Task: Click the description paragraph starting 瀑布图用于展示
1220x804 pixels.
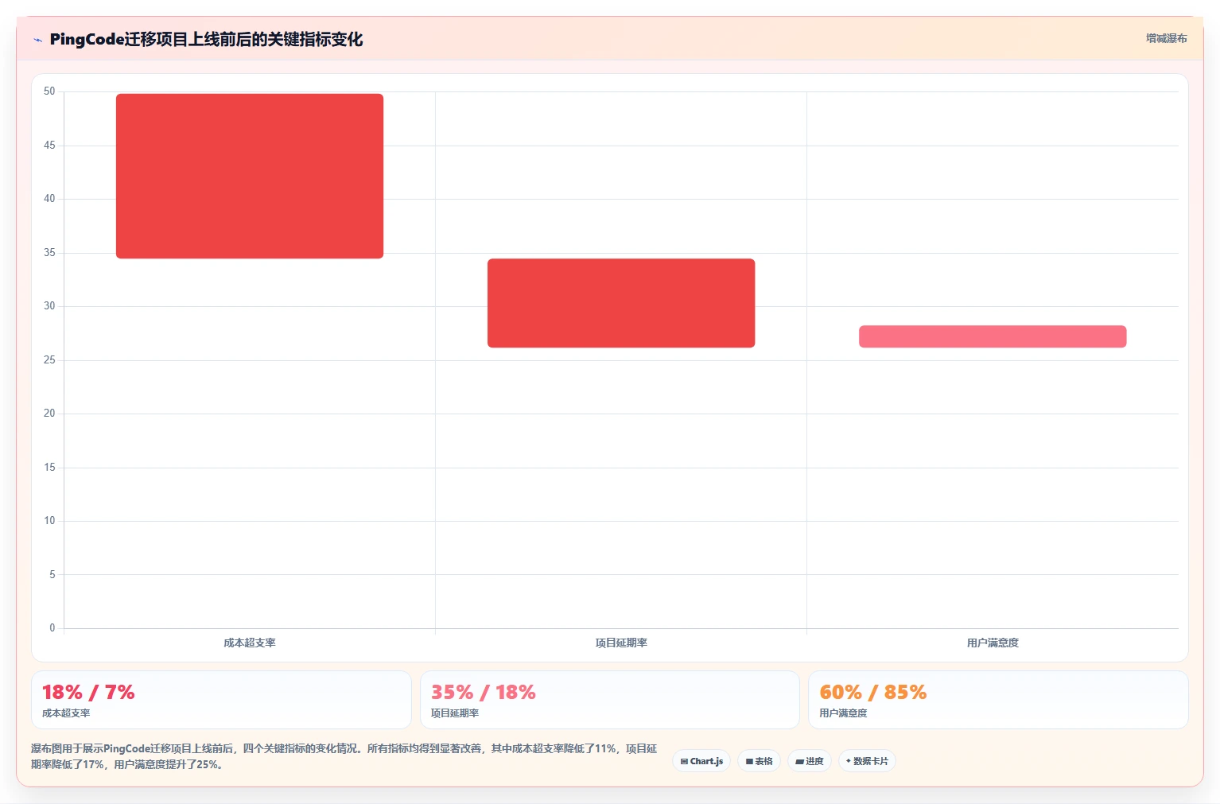Action: (344, 756)
